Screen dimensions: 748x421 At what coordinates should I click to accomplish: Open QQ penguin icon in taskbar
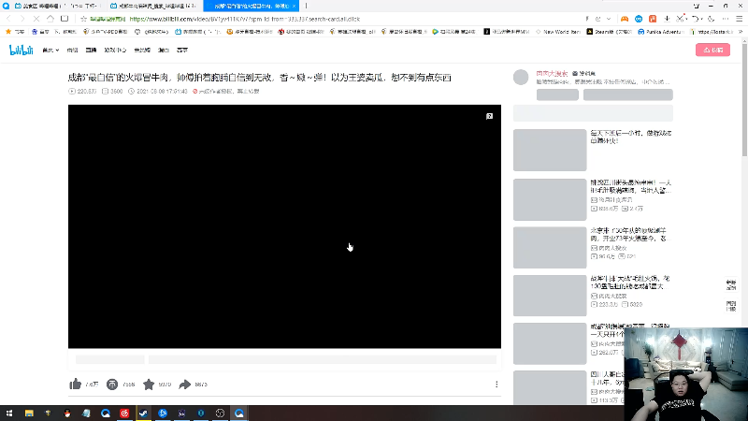(x=67, y=414)
